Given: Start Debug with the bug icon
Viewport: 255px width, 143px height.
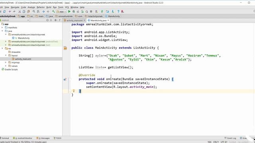Looking at the screenshot, I should pyautogui.click(x=74, y=12).
